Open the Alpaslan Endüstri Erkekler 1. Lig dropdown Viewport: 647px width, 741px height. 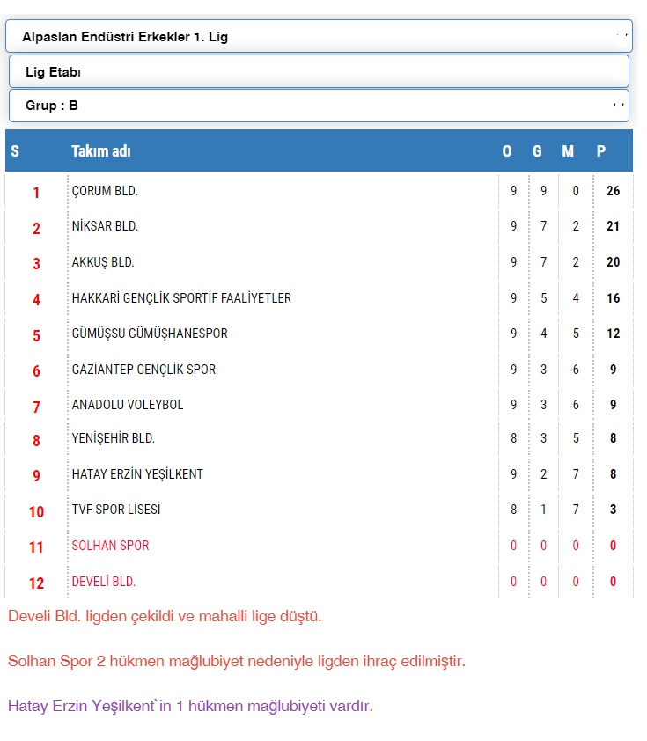pos(319,37)
